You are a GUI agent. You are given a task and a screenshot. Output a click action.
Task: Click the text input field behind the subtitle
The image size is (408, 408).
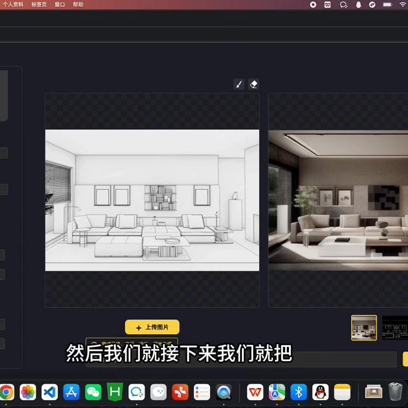(x=241, y=359)
